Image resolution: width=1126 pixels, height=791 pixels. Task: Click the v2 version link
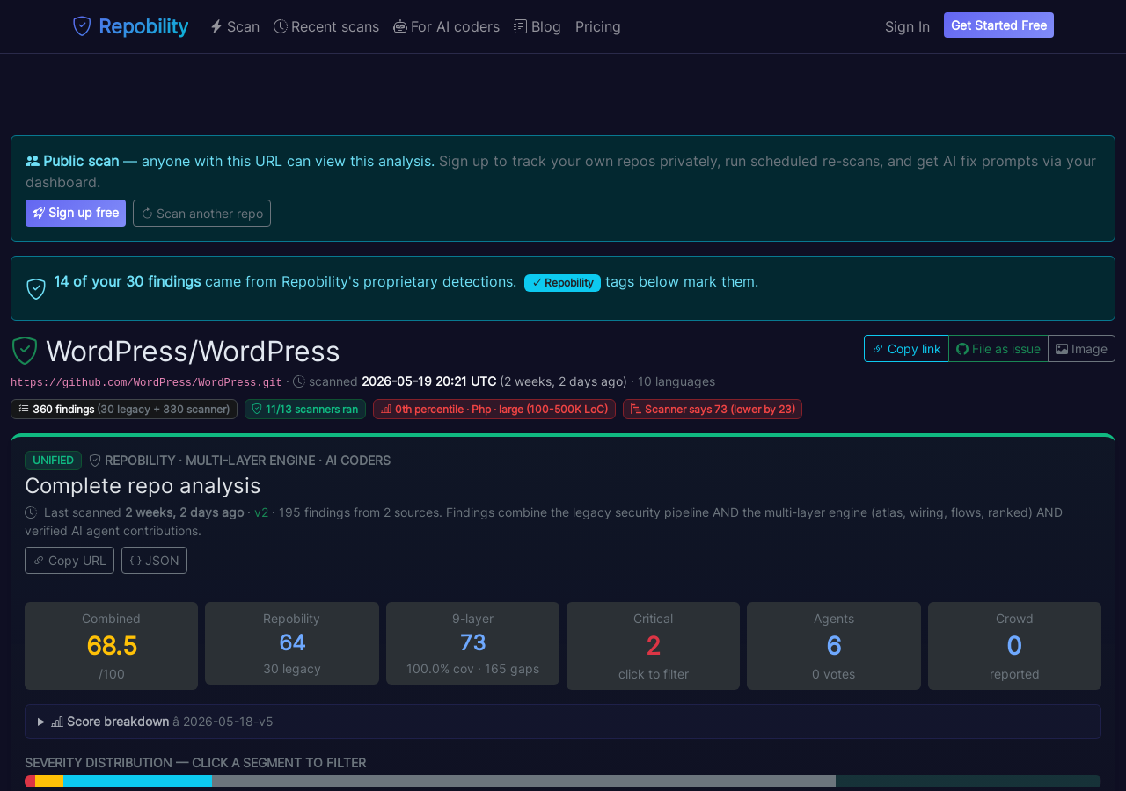click(x=261, y=512)
